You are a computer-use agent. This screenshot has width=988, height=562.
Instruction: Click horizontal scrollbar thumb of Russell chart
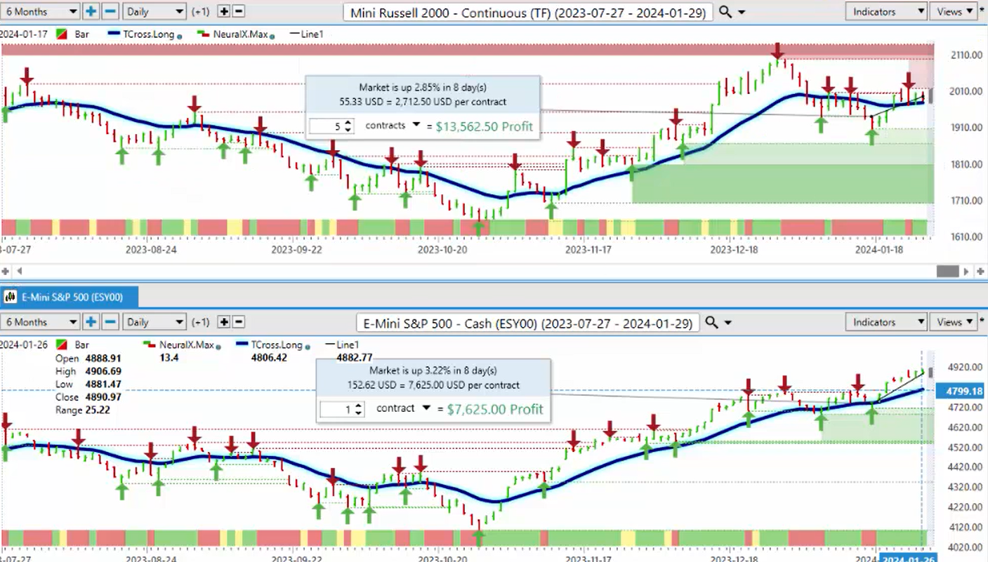click(x=947, y=271)
